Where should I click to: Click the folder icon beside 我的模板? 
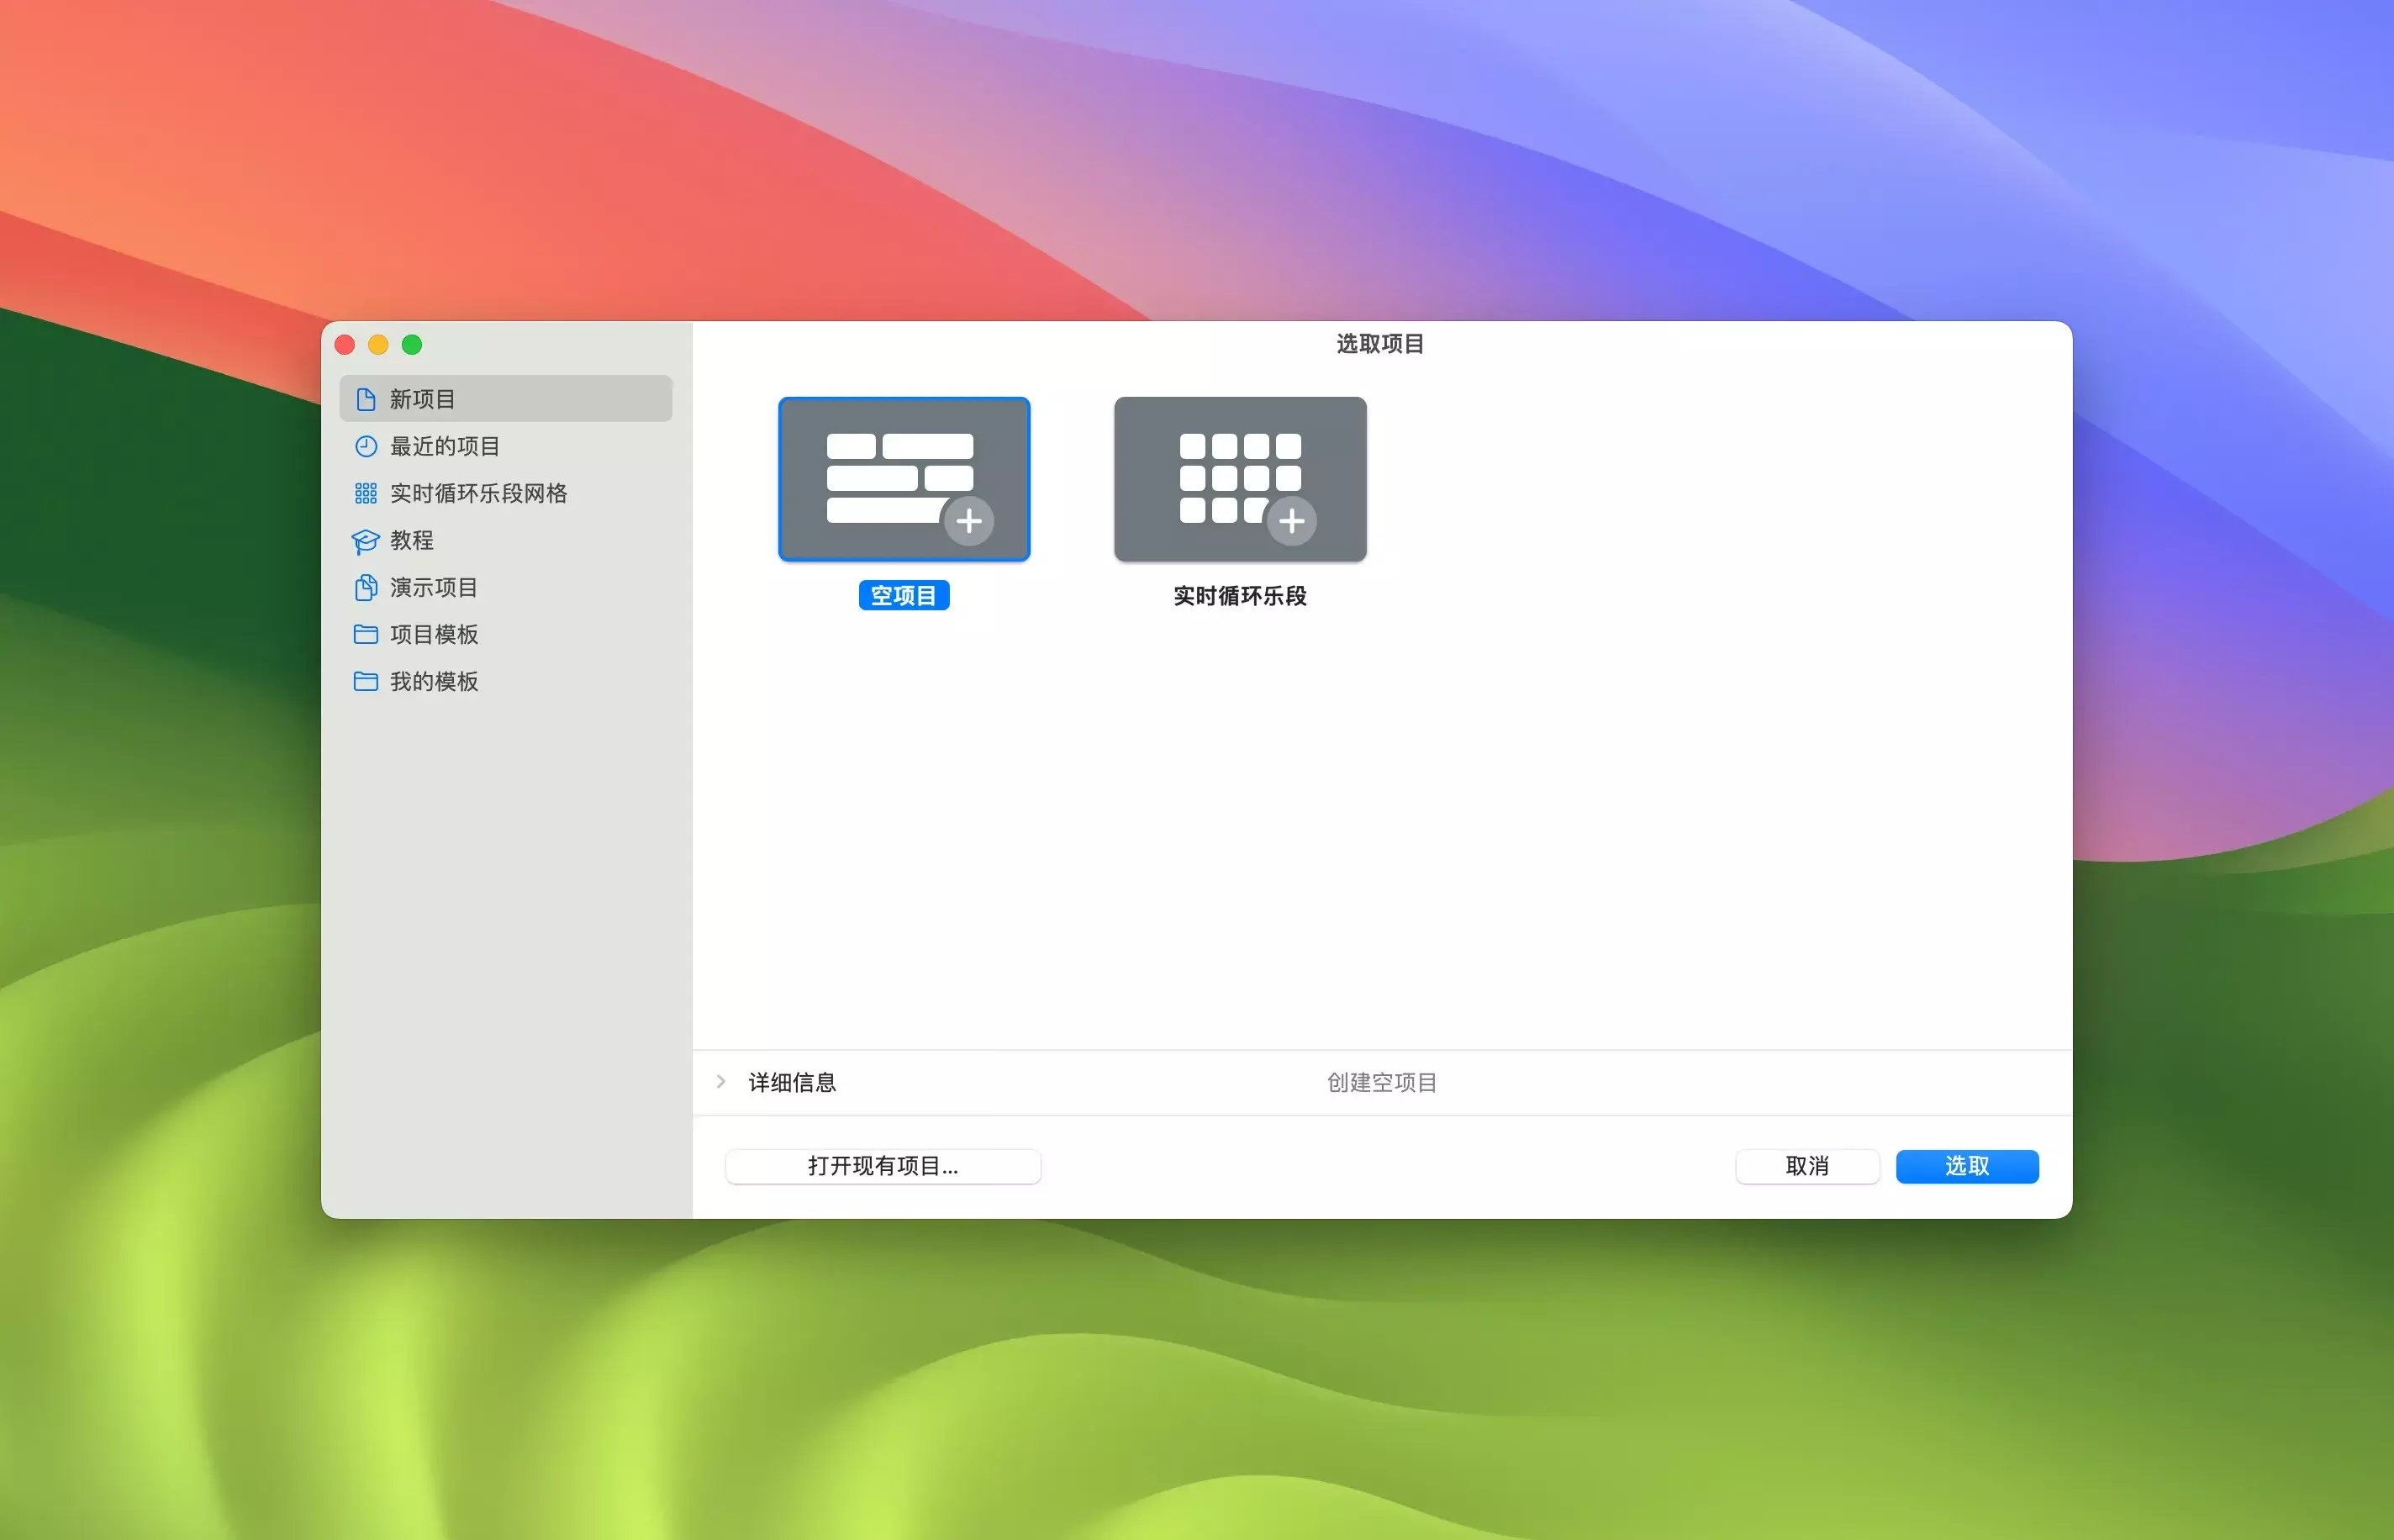point(366,681)
